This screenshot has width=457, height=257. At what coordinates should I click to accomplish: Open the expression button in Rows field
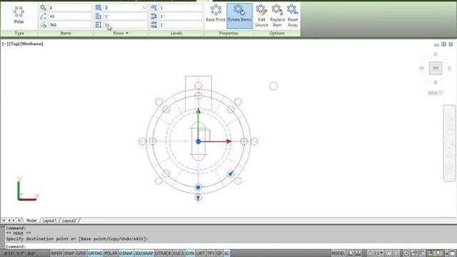144,8
